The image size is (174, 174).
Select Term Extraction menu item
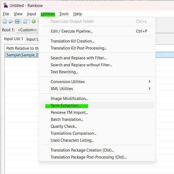[97, 106]
